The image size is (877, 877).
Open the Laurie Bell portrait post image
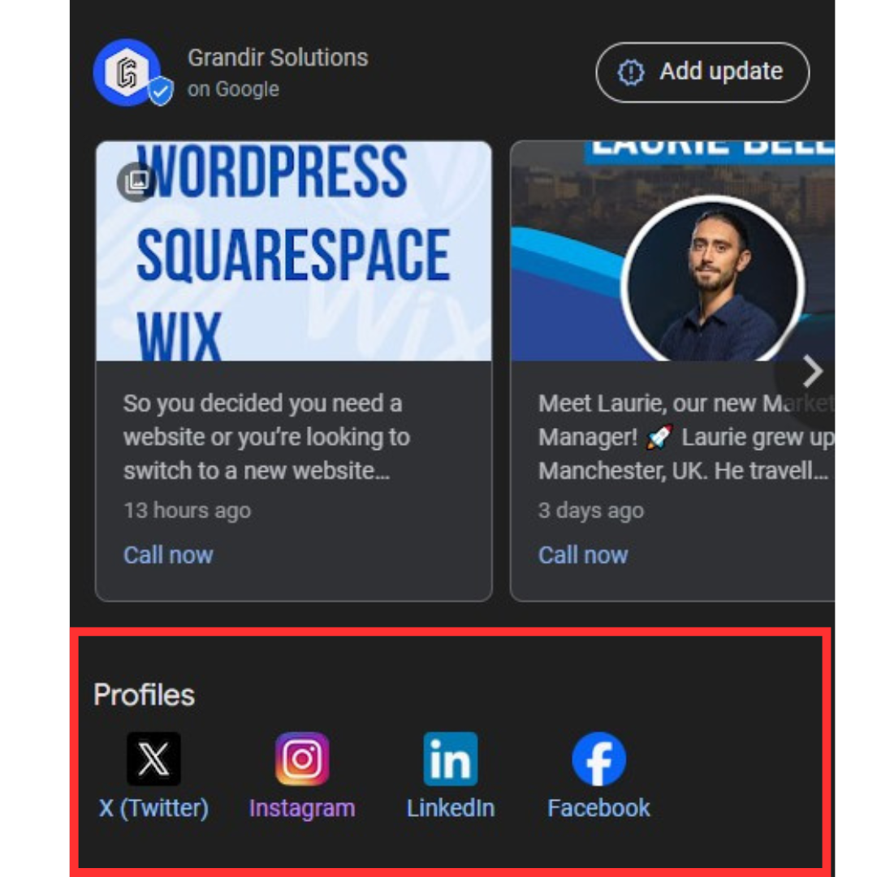pyautogui.click(x=673, y=251)
